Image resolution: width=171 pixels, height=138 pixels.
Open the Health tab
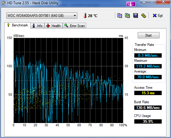click(x=53, y=26)
